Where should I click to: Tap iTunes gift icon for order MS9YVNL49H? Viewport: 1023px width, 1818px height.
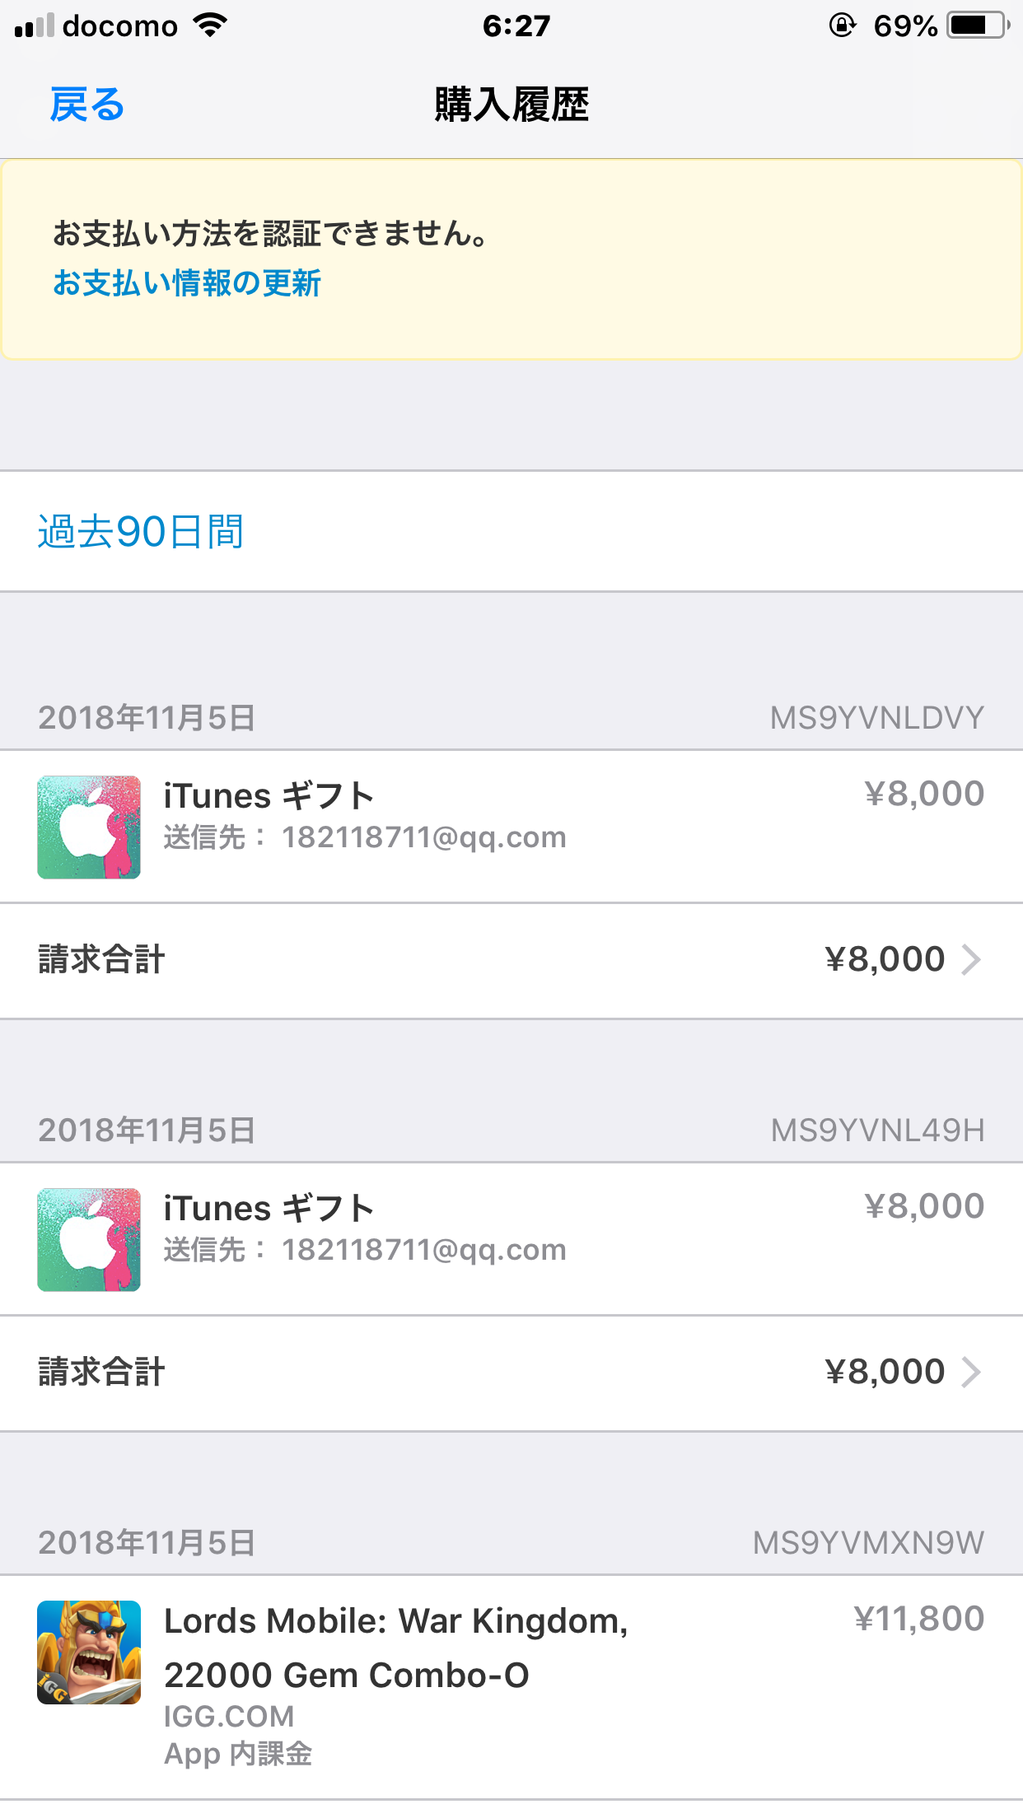tap(89, 1240)
